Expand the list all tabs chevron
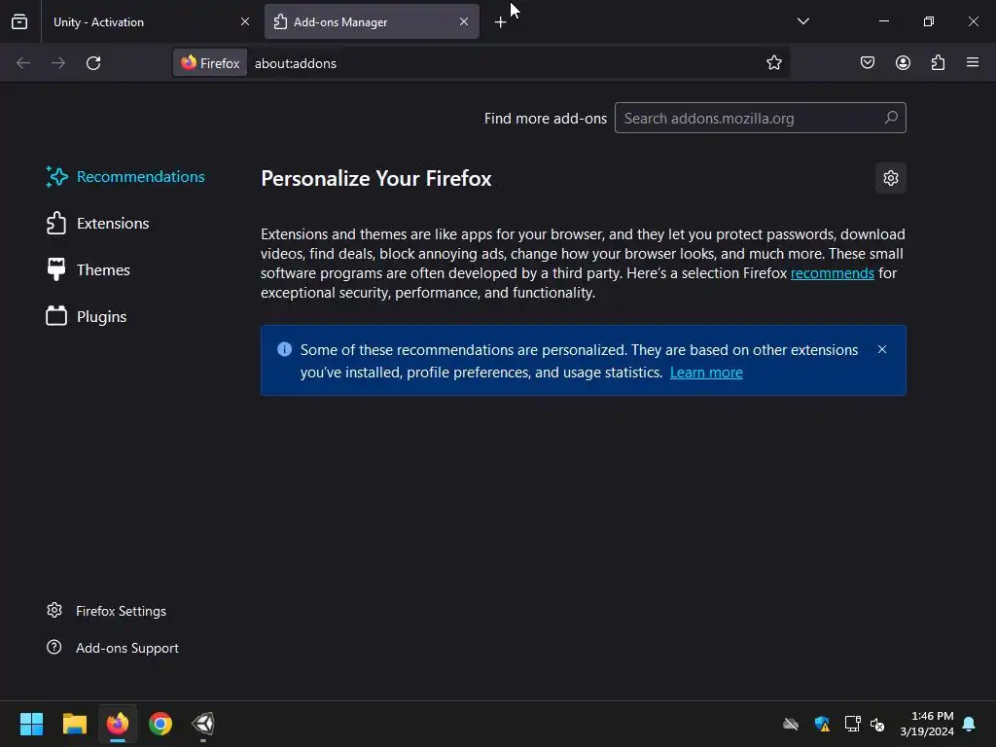Viewport: 996px width, 747px height. pyautogui.click(x=802, y=21)
